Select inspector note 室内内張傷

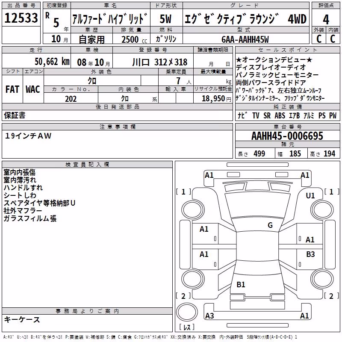[19, 172]
